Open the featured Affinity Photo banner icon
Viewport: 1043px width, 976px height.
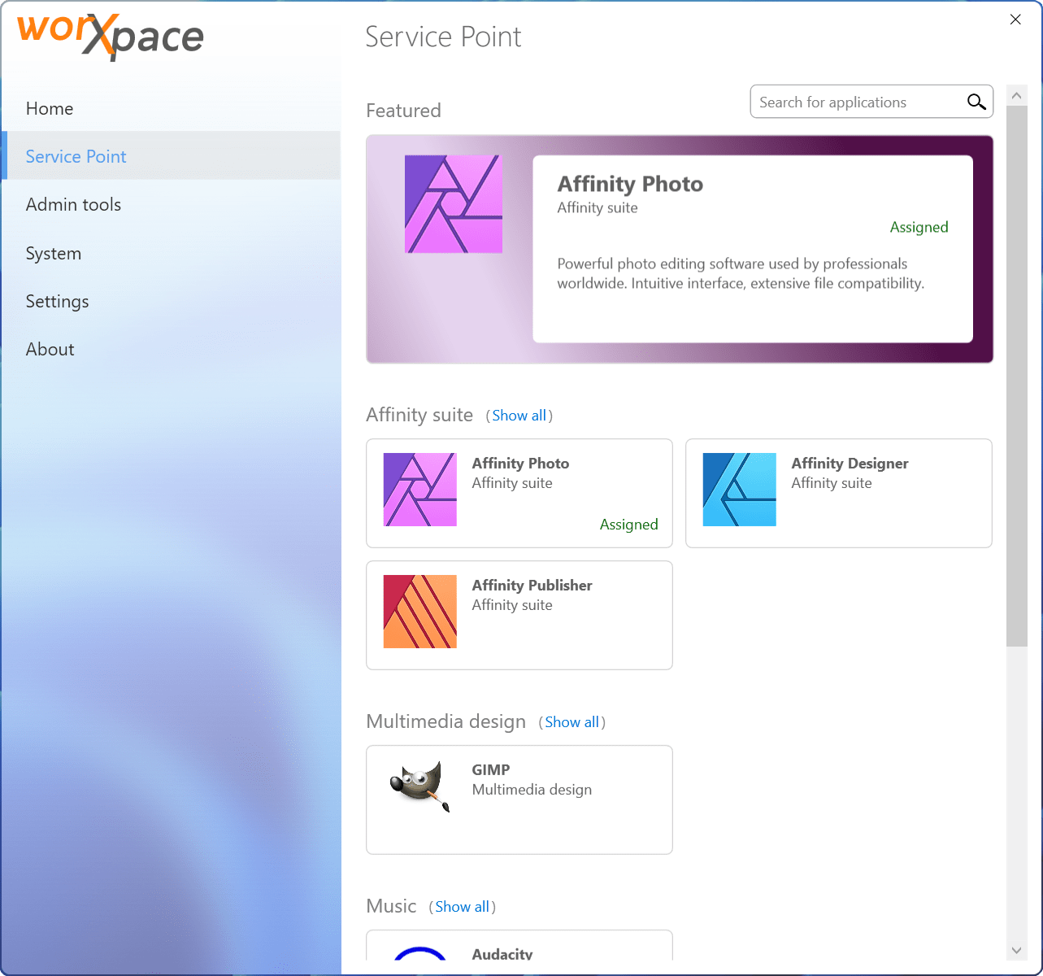(454, 204)
